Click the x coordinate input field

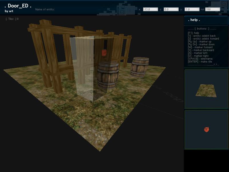pyautogui.click(x=150, y=9)
